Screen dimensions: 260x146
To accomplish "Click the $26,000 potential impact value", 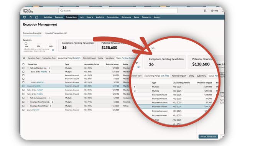I will tap(116, 110).
